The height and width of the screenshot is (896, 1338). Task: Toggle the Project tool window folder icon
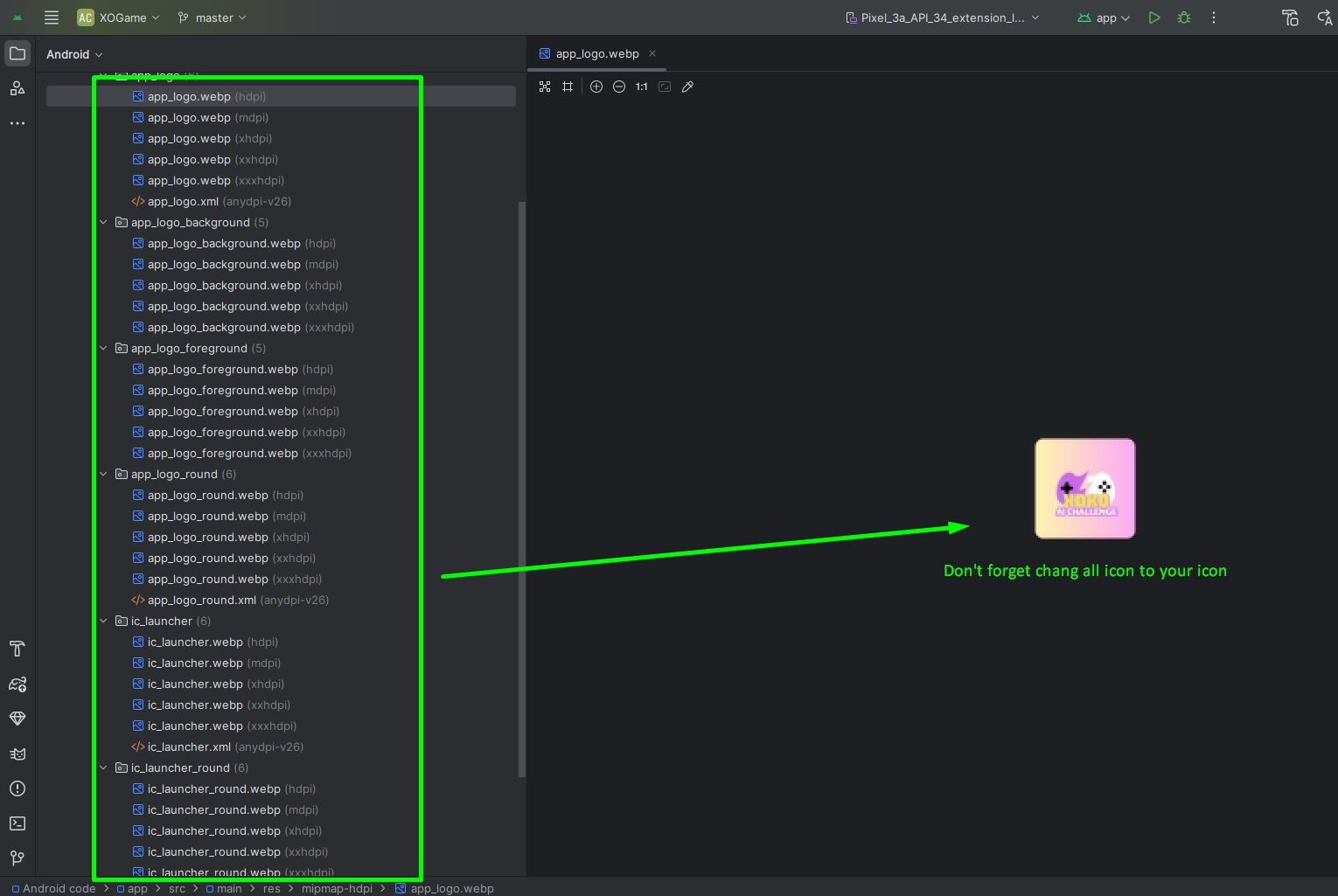17,53
